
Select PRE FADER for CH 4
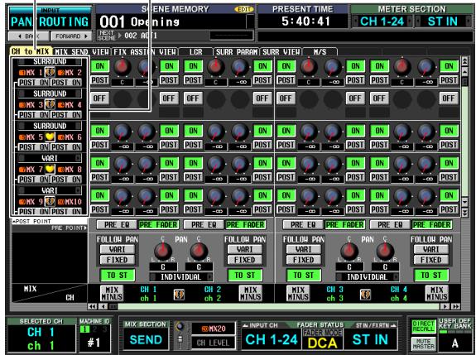click(431, 225)
